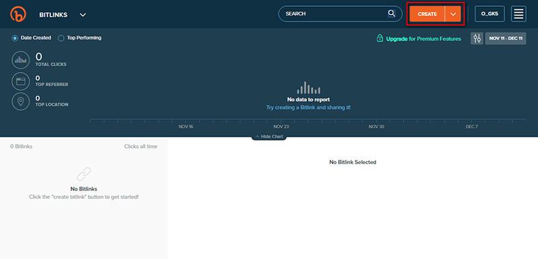Click 'Try creating a Bitlink and sharing it!' link

[x=309, y=108]
